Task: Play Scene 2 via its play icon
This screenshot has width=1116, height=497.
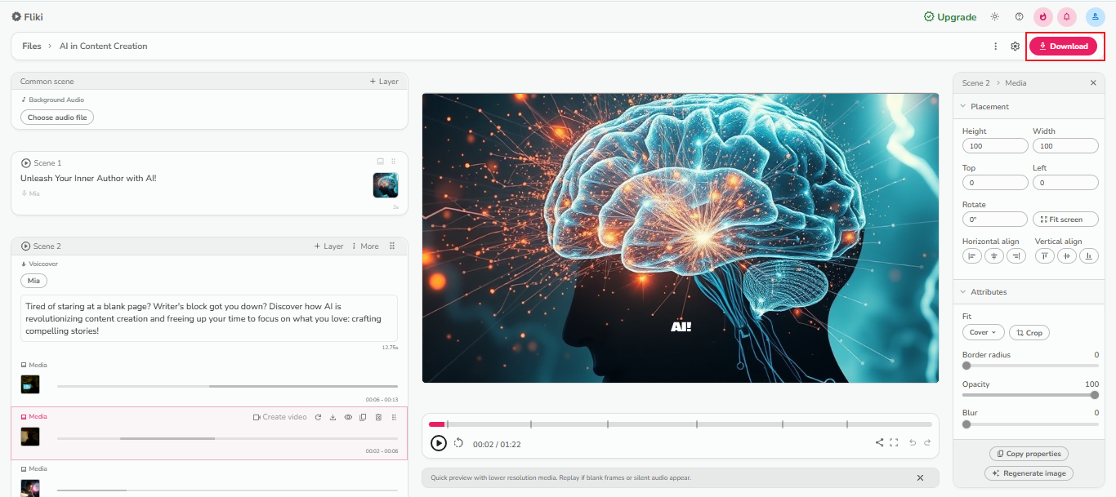Action: (x=26, y=246)
